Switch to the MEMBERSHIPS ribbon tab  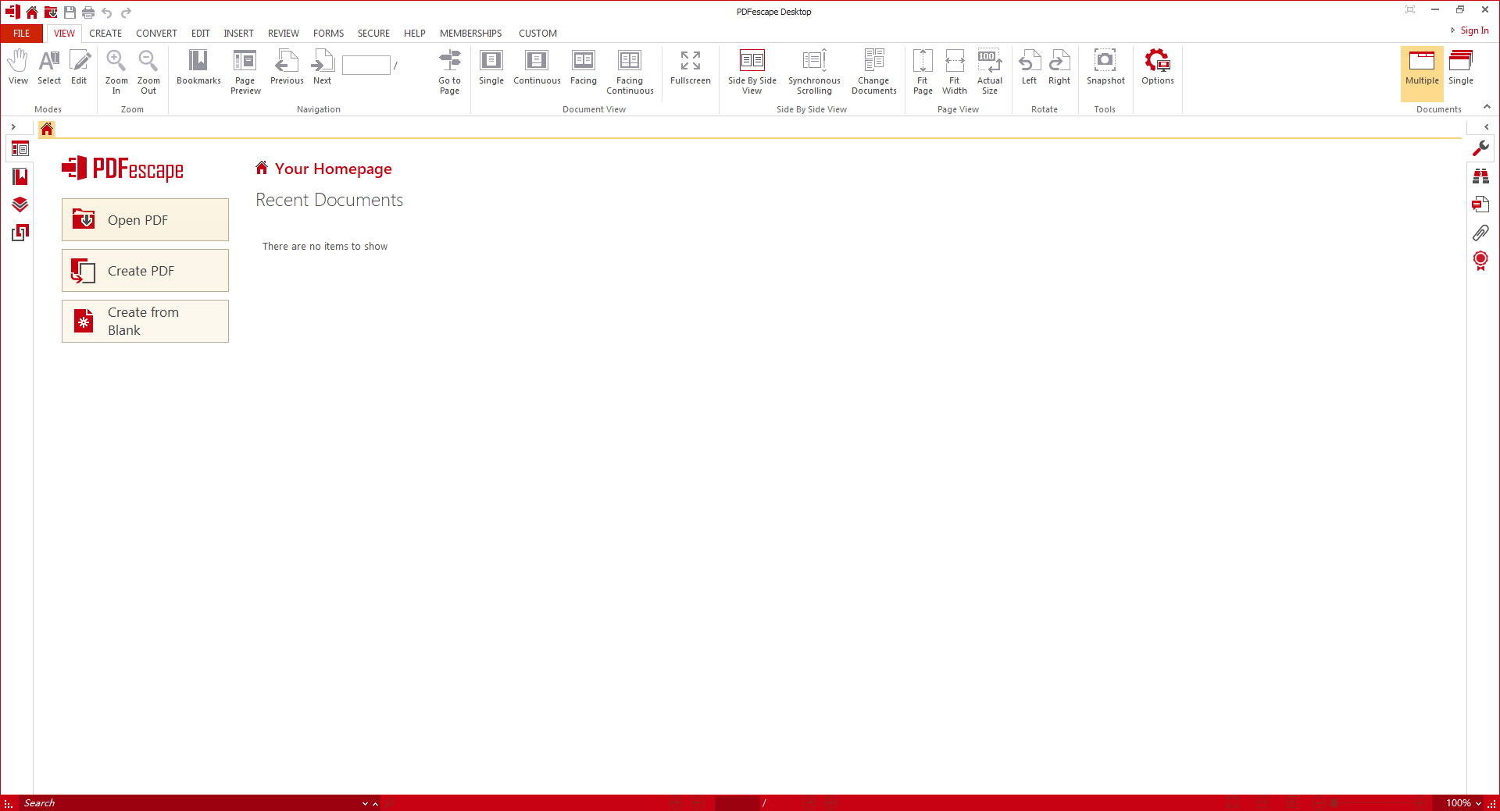pos(470,34)
